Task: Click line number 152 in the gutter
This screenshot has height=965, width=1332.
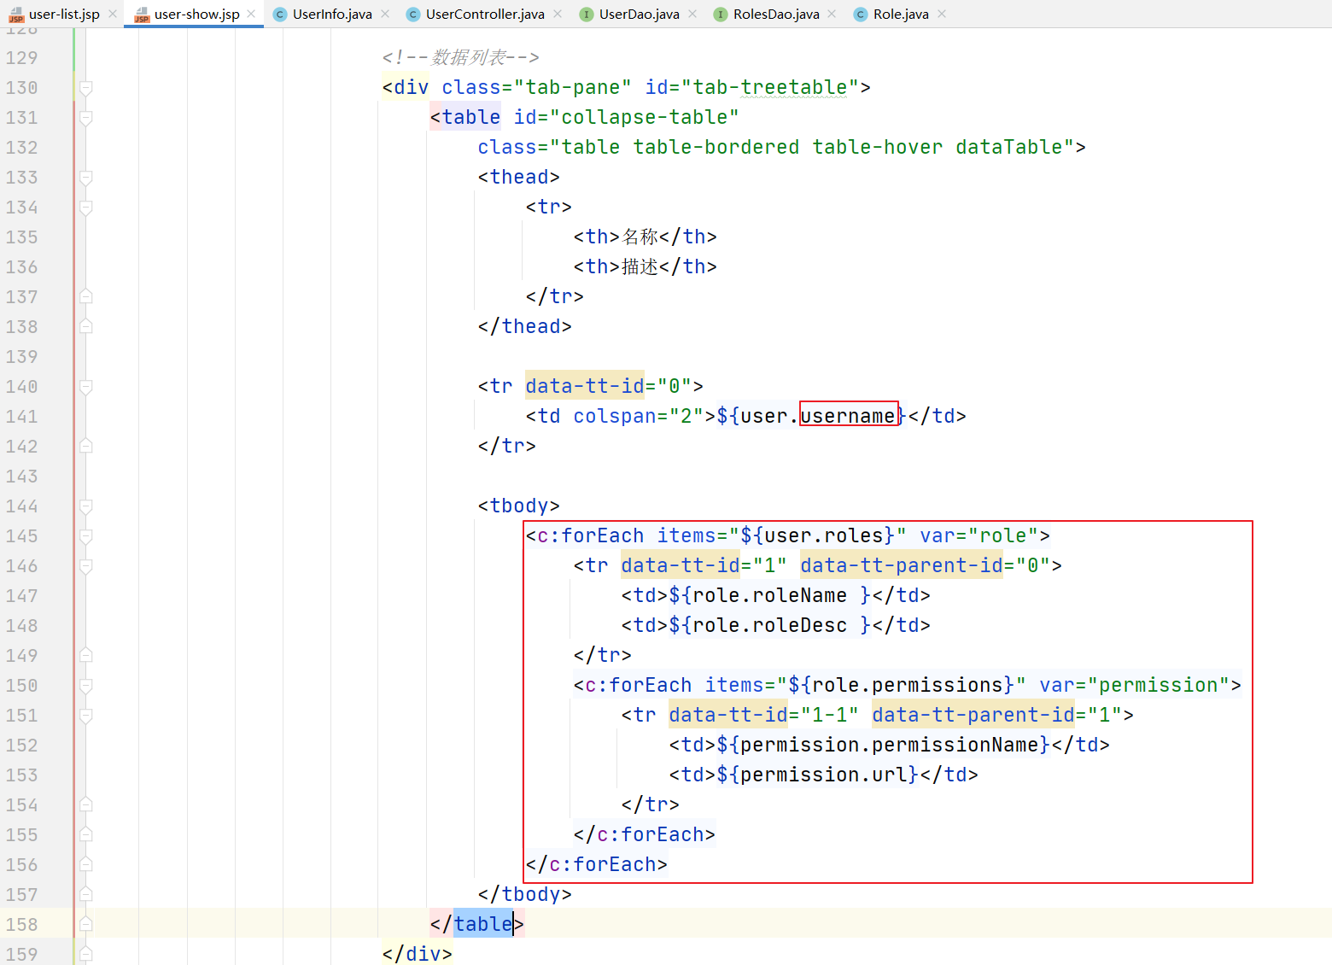Action: [x=22, y=746]
